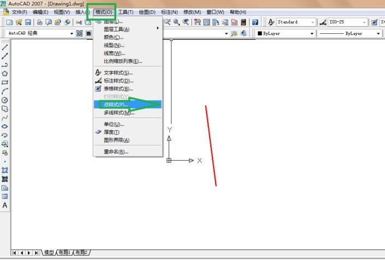Click the Cut (scissors) icon
This screenshot has width=385, height=260.
pyautogui.click(x=79, y=22)
